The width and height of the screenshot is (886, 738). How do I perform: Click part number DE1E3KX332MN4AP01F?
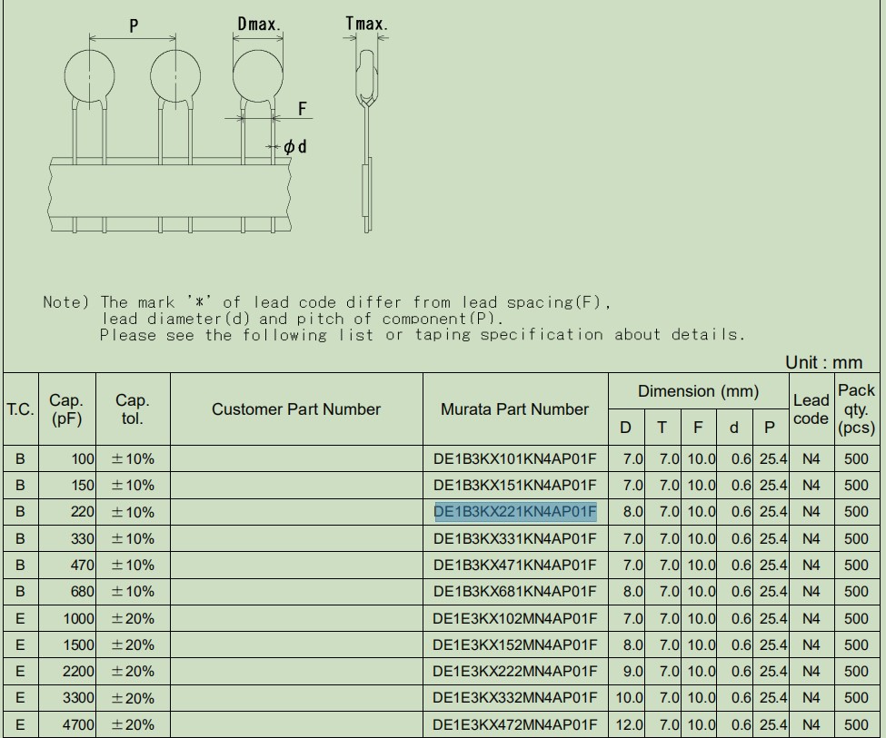coord(514,698)
